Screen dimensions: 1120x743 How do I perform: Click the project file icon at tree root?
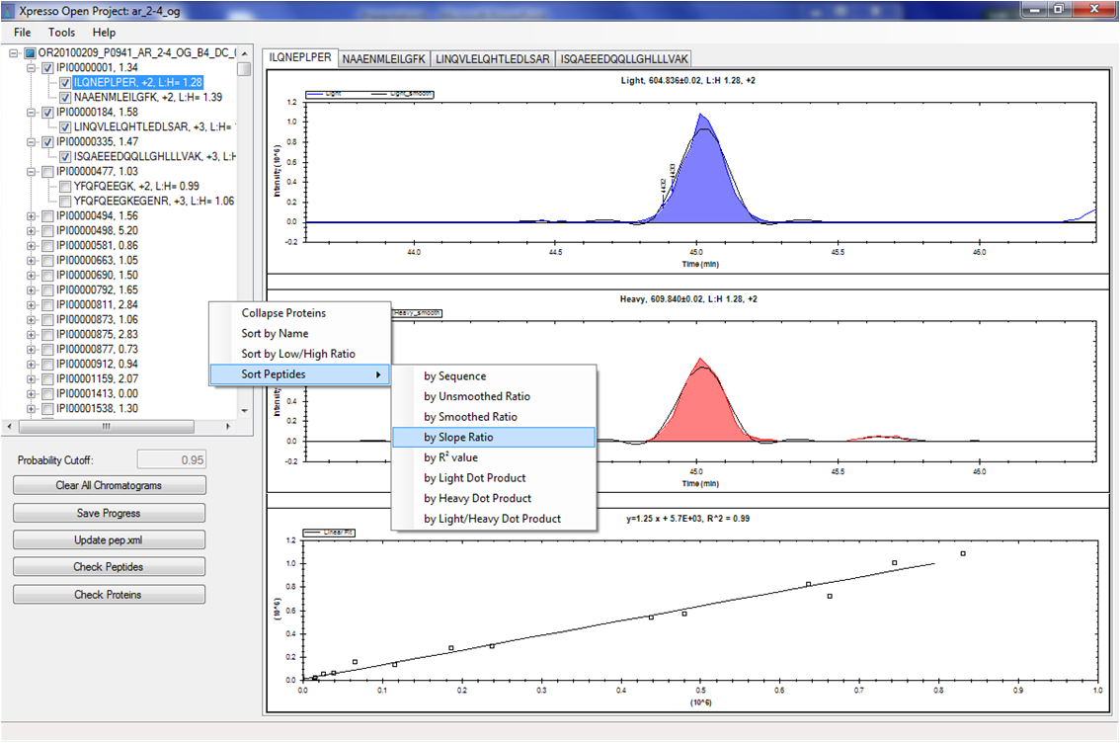31,53
